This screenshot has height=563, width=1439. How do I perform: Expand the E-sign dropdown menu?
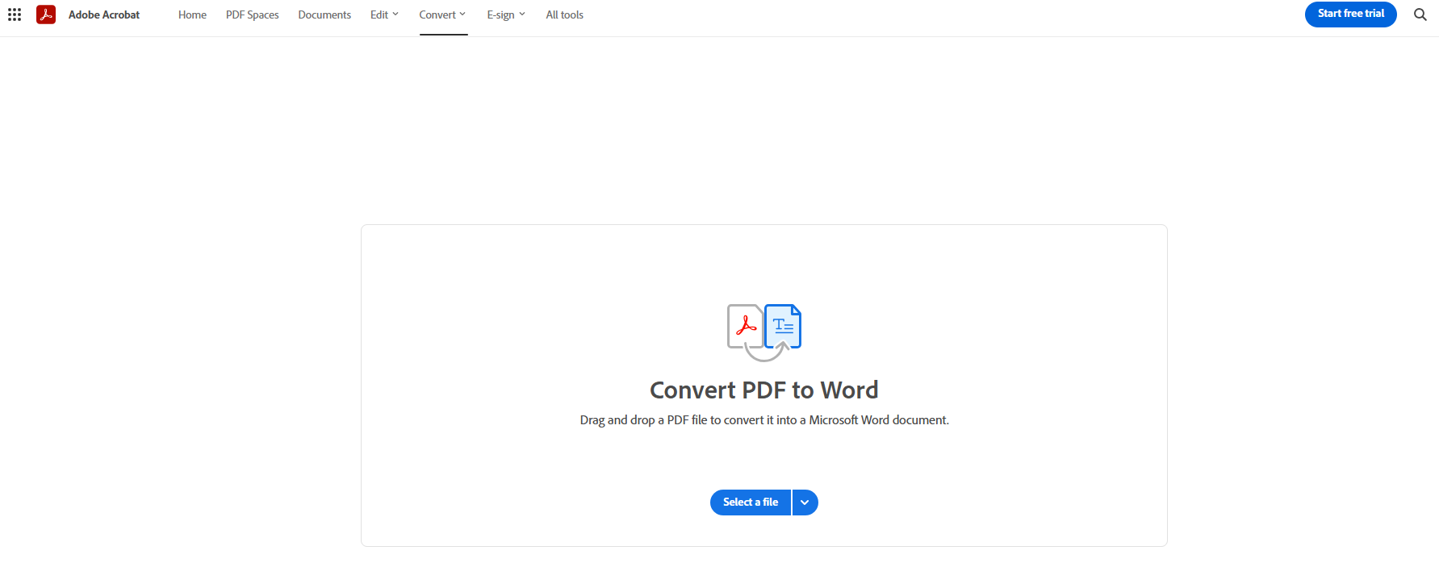(x=506, y=15)
